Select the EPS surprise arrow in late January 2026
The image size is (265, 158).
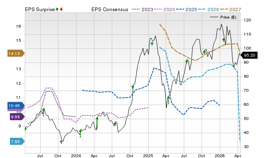[224, 40]
